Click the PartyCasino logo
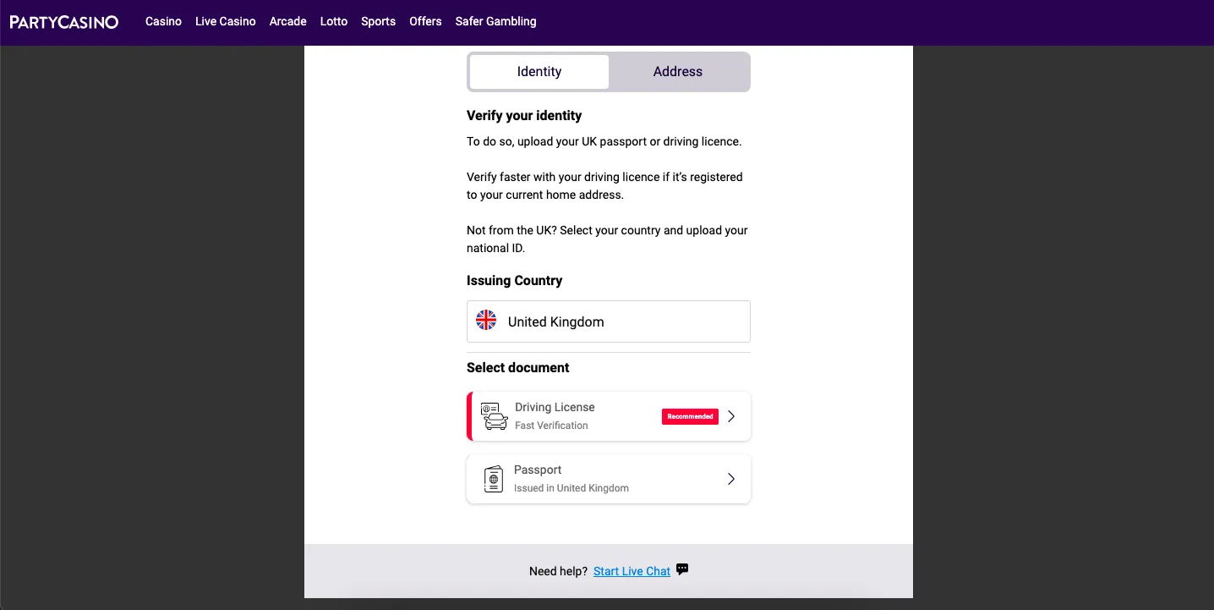The height and width of the screenshot is (610, 1214). coord(64,22)
